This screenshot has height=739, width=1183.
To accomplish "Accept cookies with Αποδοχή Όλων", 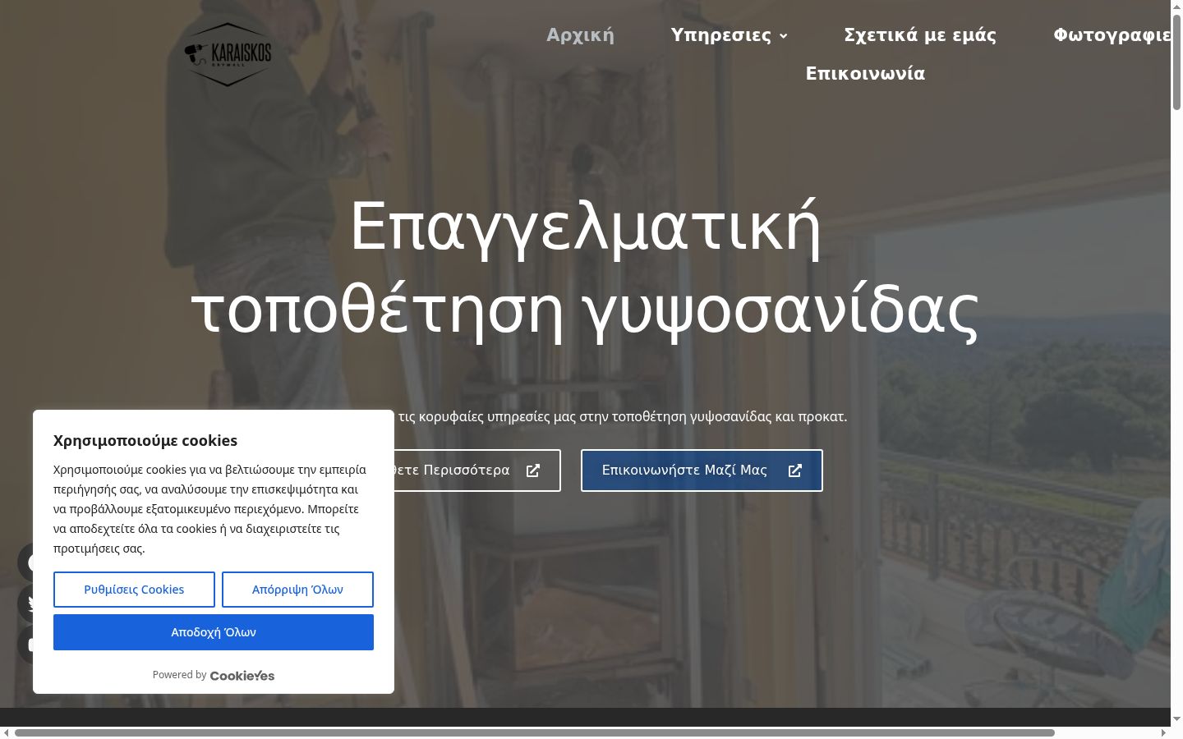I will 214,632.
